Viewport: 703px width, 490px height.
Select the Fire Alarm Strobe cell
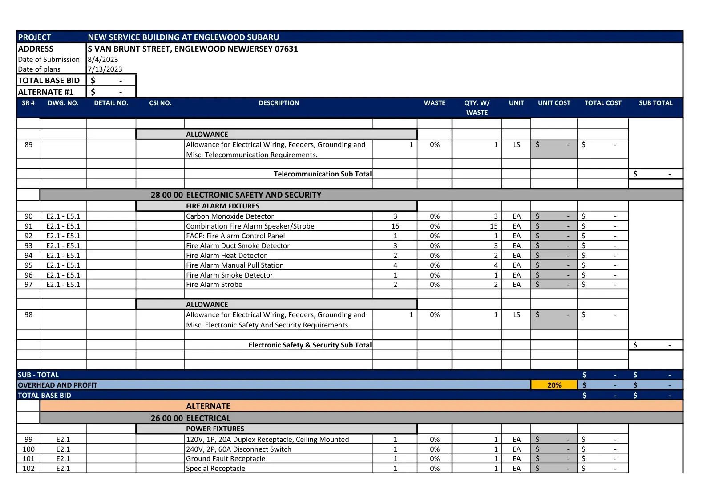click(x=279, y=284)
